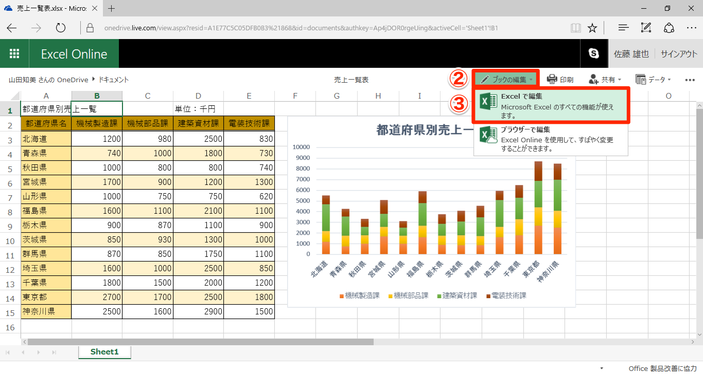Add this page to favorites with star
This screenshot has width=703, height=374.
[x=592, y=28]
